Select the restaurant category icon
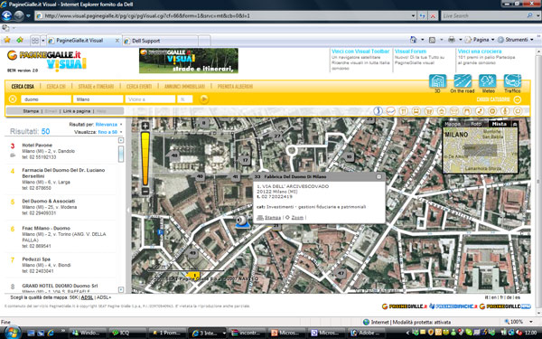The width and height of the screenshot is (542, 339). [x=404, y=111]
